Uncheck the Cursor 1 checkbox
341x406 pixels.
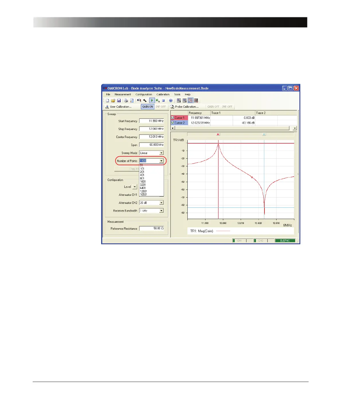tap(173, 118)
